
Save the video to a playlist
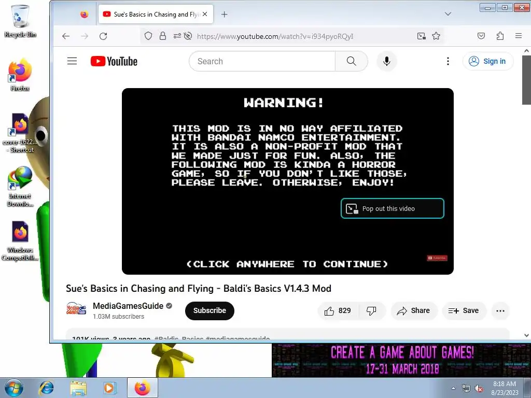464,311
